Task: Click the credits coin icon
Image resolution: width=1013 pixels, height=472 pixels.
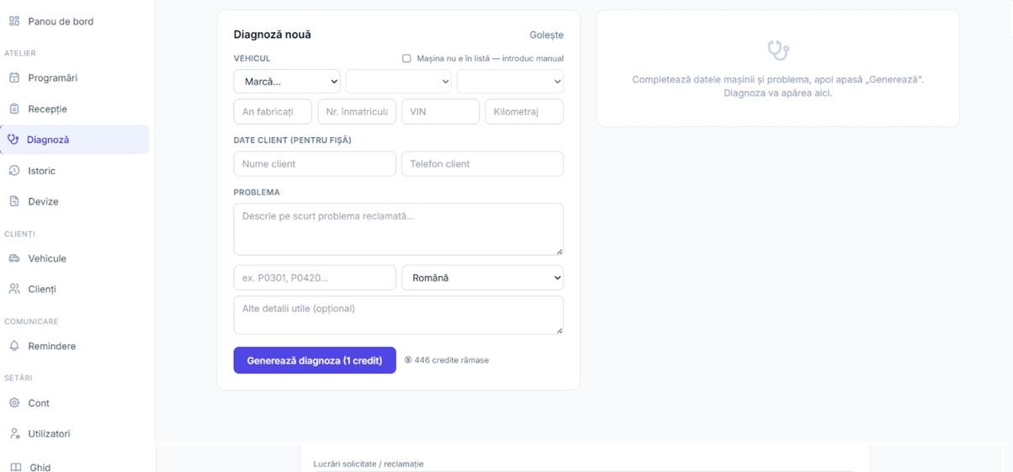Action: 408,360
